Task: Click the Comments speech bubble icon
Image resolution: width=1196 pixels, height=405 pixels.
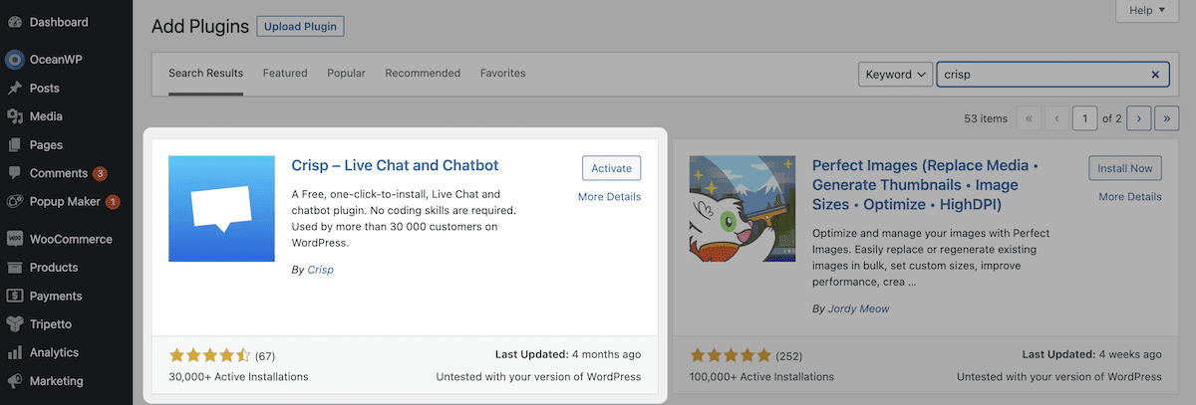Action: point(14,173)
